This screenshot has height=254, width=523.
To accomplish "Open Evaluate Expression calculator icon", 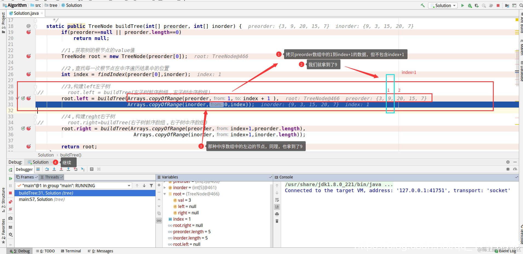I will (x=92, y=169).
